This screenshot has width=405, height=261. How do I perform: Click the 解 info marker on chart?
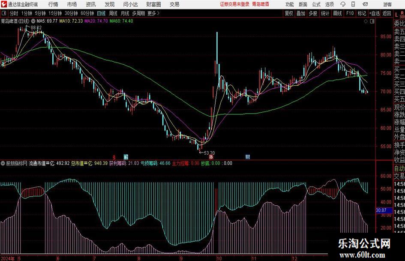pyautogui.click(x=126, y=157)
